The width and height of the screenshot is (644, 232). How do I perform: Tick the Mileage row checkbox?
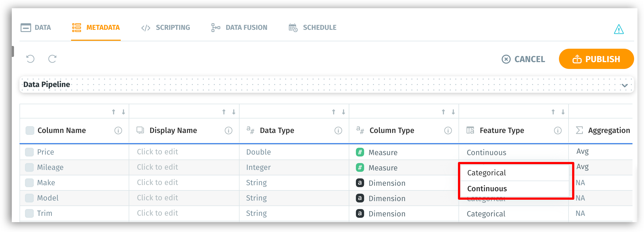click(29, 167)
